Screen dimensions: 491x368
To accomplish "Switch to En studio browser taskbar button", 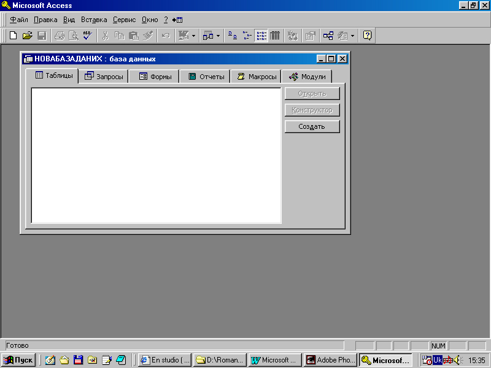I will click(165, 360).
